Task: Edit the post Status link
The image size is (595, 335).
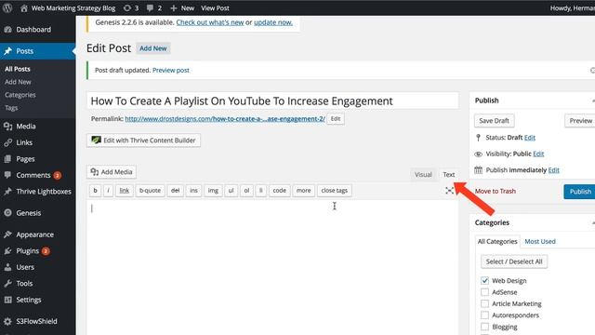Action: [x=530, y=138]
